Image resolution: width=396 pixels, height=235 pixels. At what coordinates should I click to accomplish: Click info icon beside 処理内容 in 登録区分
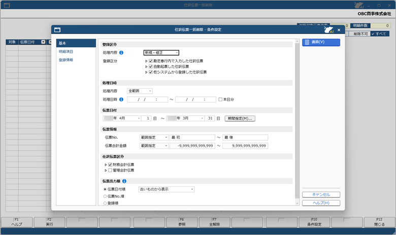click(x=121, y=53)
